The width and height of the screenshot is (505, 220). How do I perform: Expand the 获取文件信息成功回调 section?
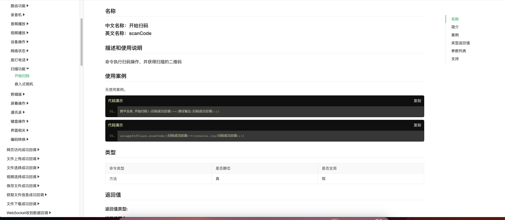pyautogui.click(x=27, y=195)
